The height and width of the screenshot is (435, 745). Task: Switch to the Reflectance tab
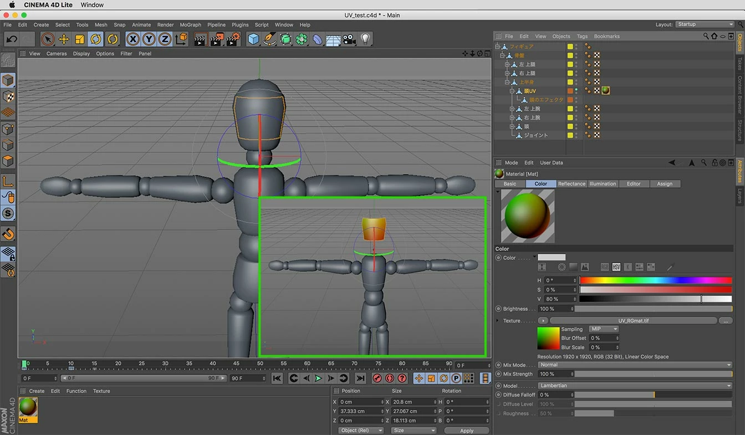click(x=571, y=184)
